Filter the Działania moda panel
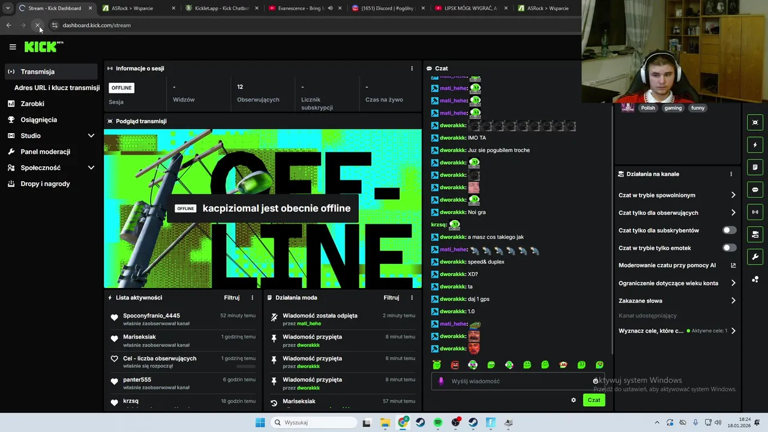This screenshot has height=432, width=768. [391, 298]
